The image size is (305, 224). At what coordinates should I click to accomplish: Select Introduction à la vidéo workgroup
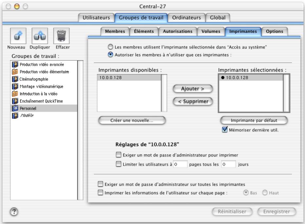click(x=44, y=94)
